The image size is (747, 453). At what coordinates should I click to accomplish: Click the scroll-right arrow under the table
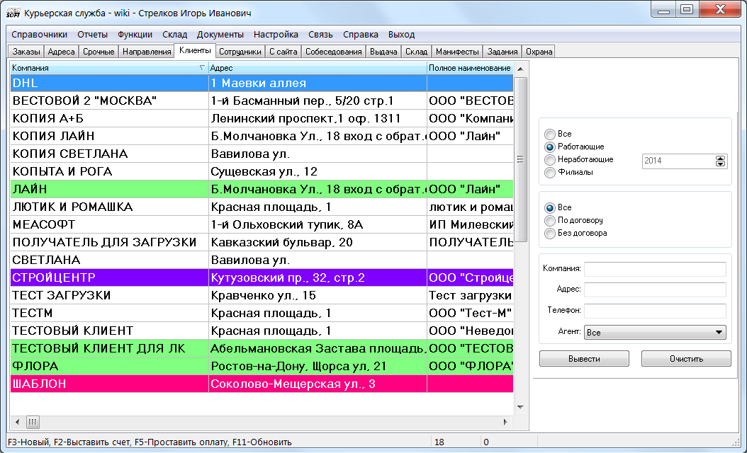click(x=505, y=422)
